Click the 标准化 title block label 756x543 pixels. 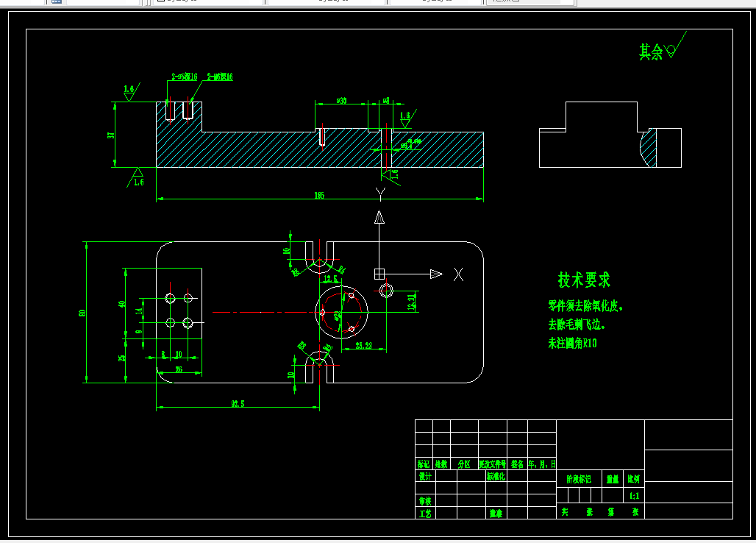tap(496, 477)
